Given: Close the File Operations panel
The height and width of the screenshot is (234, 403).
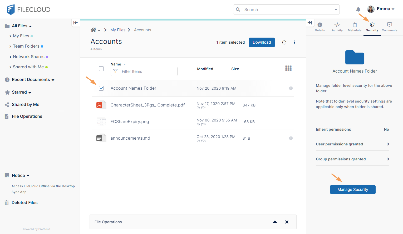Looking at the screenshot, I should (x=287, y=222).
